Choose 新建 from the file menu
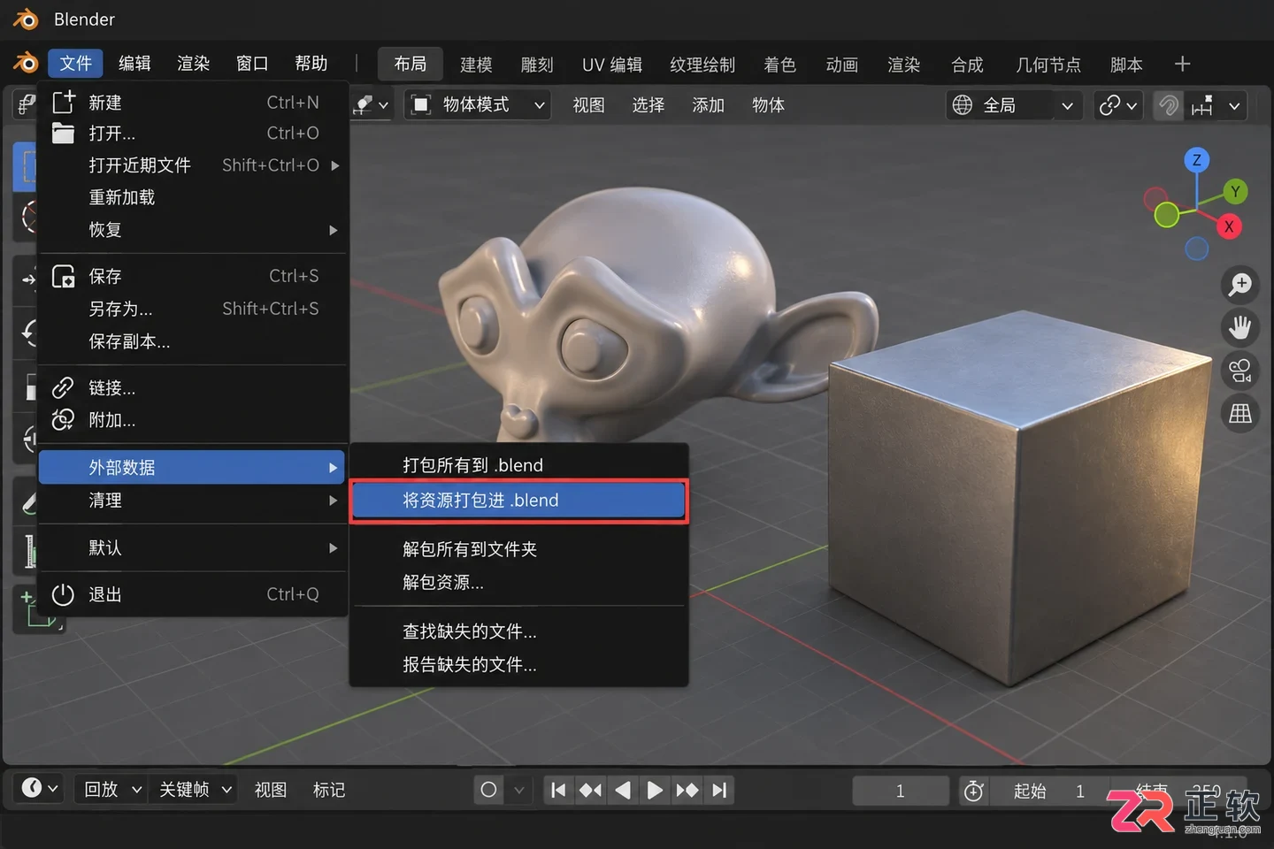This screenshot has height=849, width=1274. coord(193,103)
